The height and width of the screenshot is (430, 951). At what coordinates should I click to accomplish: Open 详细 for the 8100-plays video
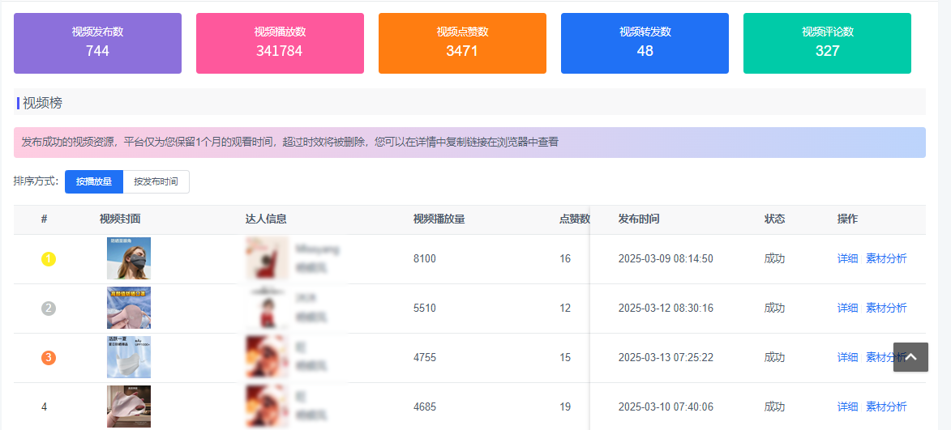pos(847,259)
